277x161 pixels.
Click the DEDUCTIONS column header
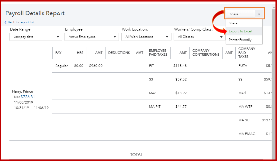(x=119, y=53)
